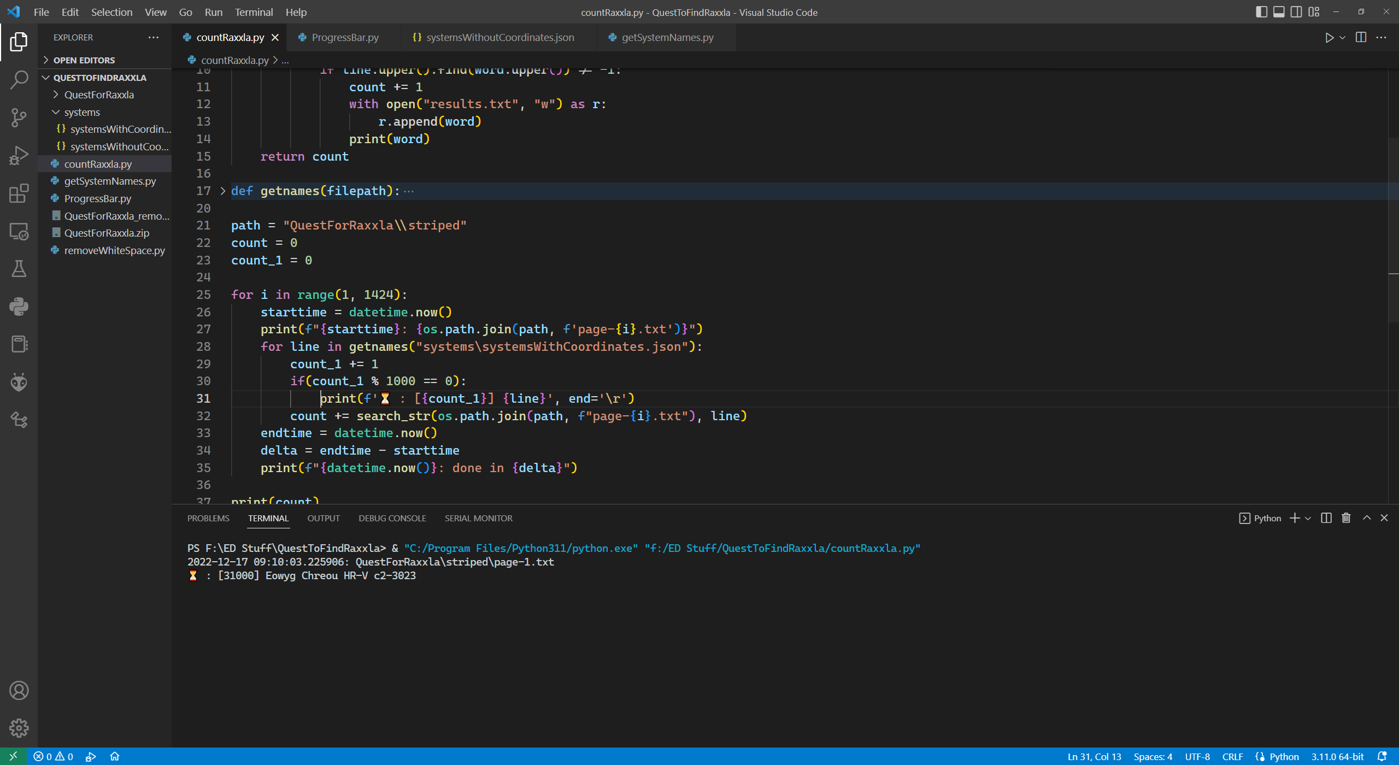Open the Testing flask view
The height and width of the screenshot is (765, 1399).
coord(19,269)
